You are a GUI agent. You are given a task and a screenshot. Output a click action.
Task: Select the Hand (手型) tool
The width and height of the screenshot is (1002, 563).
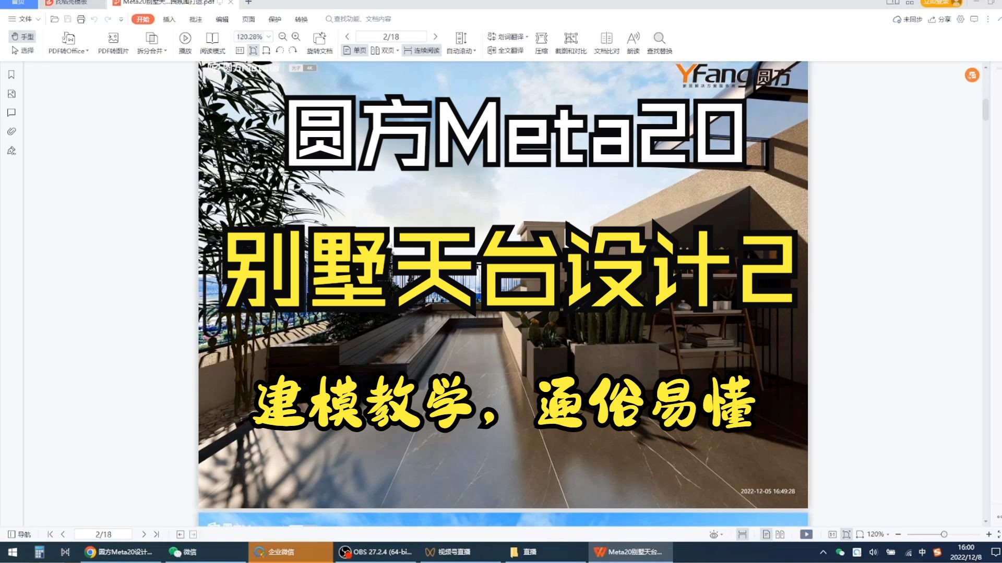[22, 36]
